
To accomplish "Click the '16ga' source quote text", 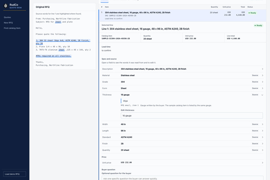I will click(125, 101).
